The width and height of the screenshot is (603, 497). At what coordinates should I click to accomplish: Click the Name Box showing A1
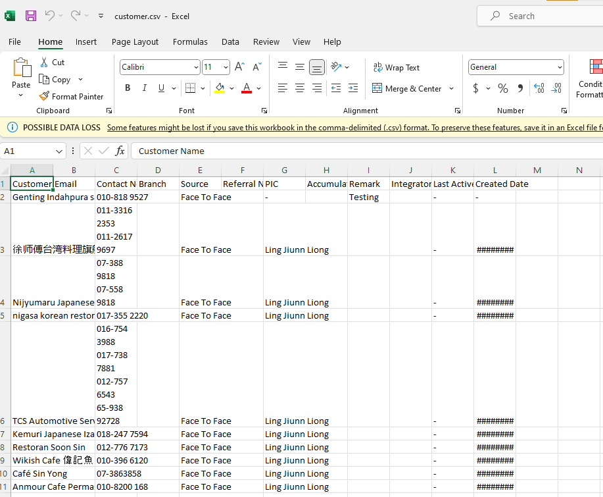(x=32, y=151)
